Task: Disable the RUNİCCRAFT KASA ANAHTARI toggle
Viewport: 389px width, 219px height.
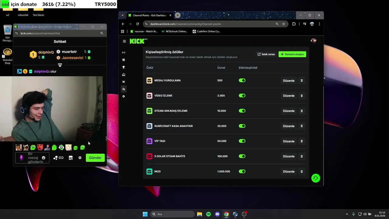Action: (242, 126)
